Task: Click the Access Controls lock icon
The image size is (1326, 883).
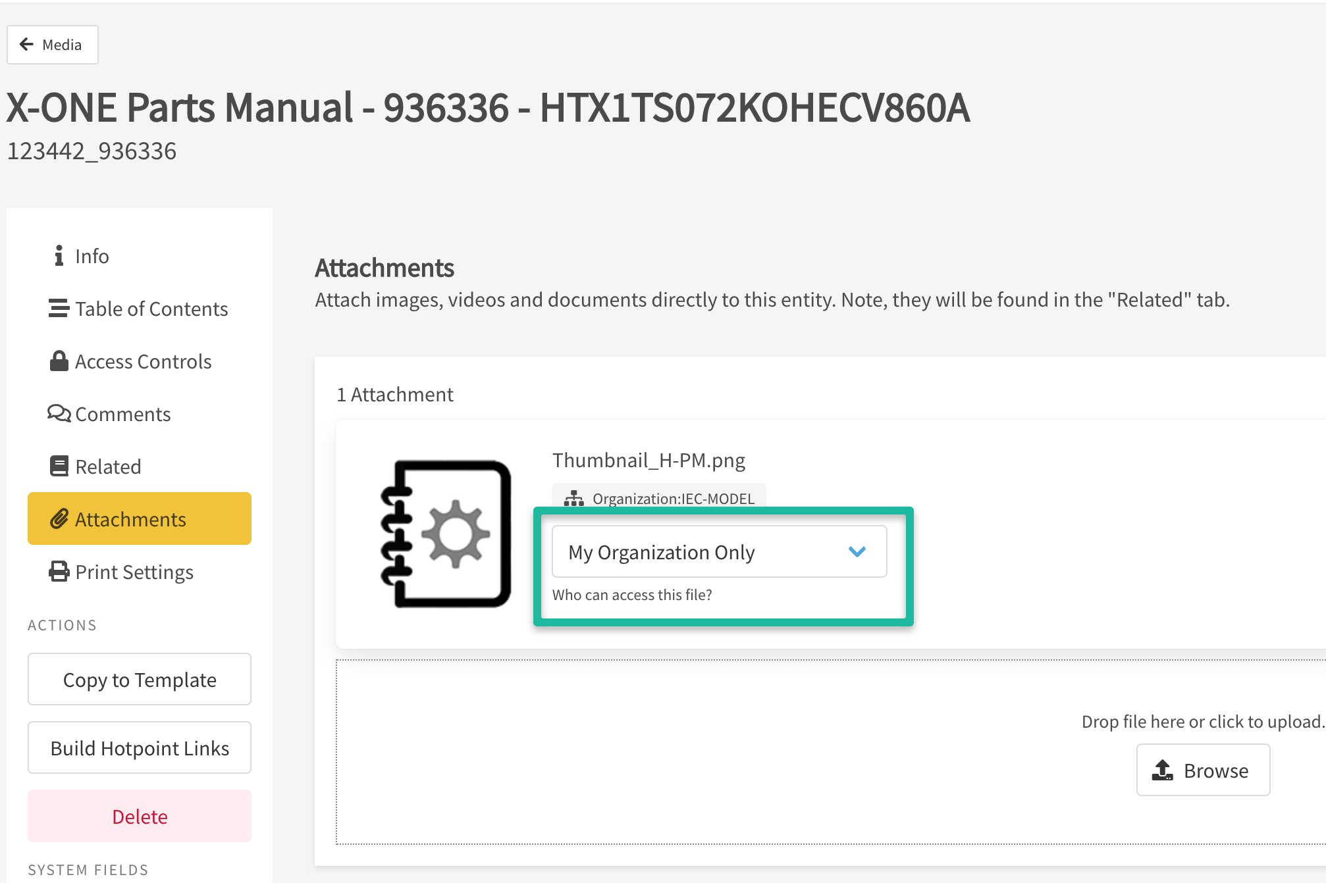Action: pyautogui.click(x=59, y=361)
